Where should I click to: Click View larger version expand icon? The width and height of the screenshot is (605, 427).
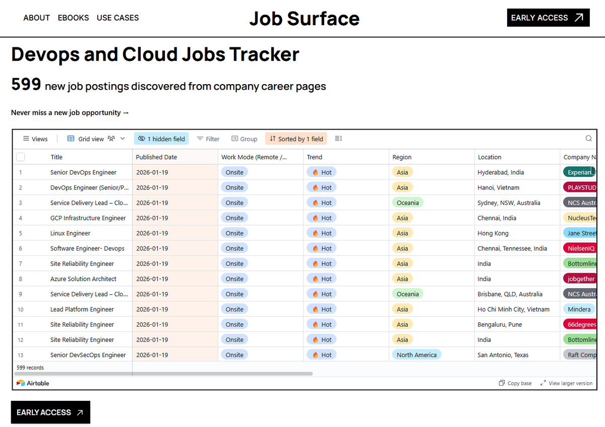pos(543,383)
